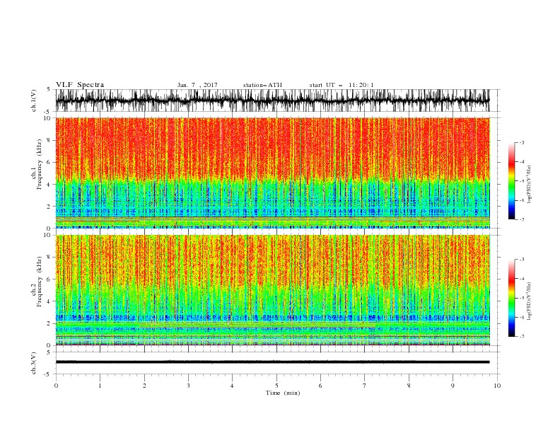Click the ch.2 spectrogram plot
The width and height of the screenshot is (560, 433).
click(272, 290)
